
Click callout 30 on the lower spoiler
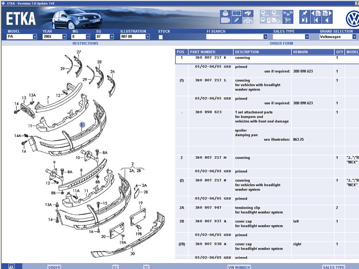132,253
